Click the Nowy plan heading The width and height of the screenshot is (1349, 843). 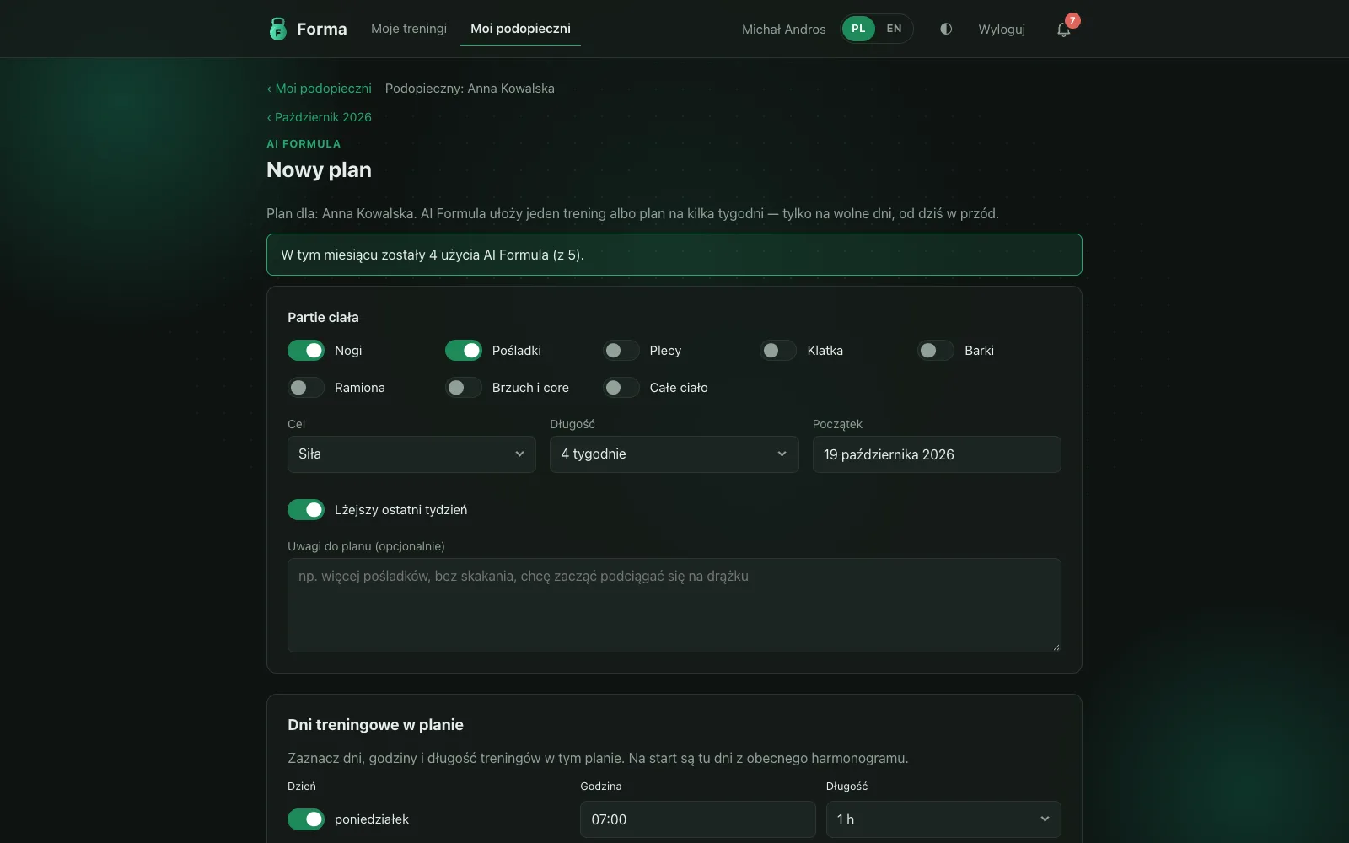pyautogui.click(x=319, y=169)
